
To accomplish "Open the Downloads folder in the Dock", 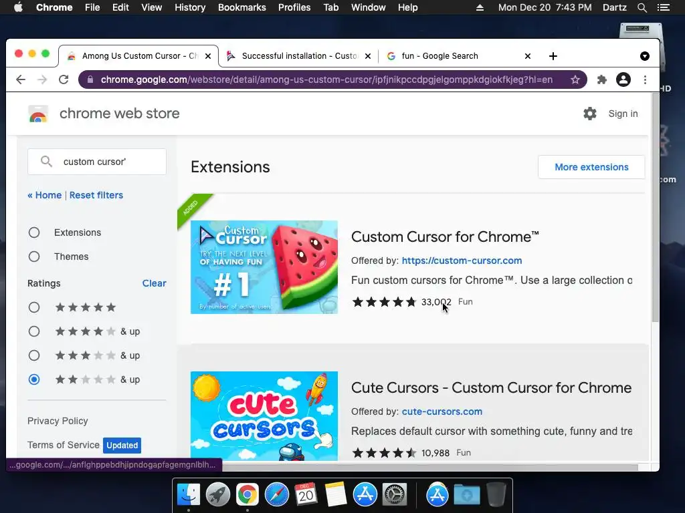I will pos(466,495).
